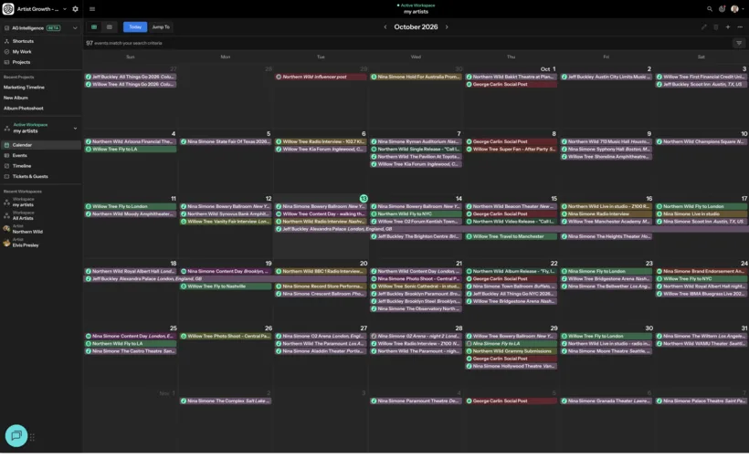Switch to month grid view icon

[94, 27]
